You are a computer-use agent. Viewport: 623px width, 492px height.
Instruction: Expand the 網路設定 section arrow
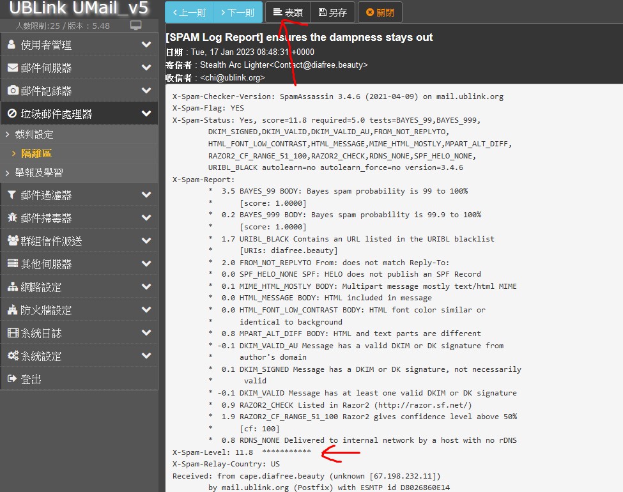146,287
